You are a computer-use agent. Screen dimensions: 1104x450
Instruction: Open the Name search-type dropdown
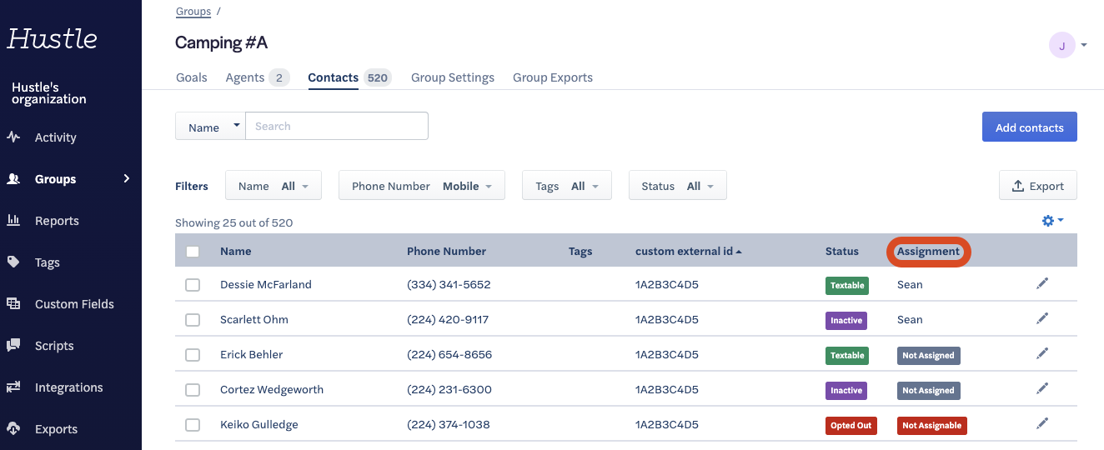tap(210, 127)
